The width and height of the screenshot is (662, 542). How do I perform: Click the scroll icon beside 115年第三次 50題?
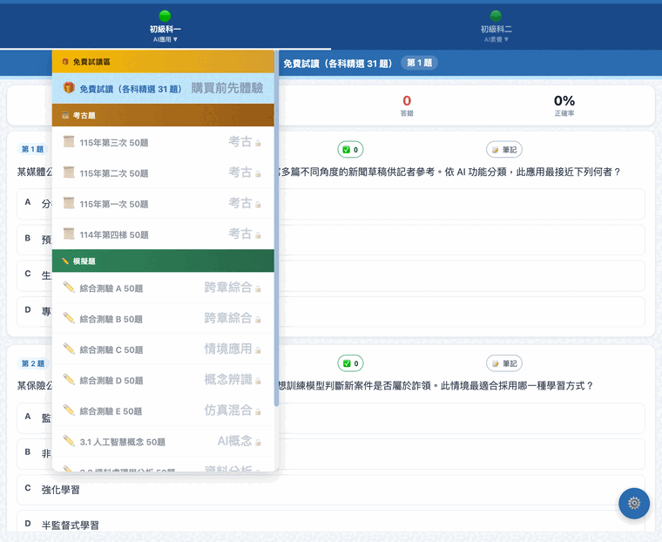[69, 141]
